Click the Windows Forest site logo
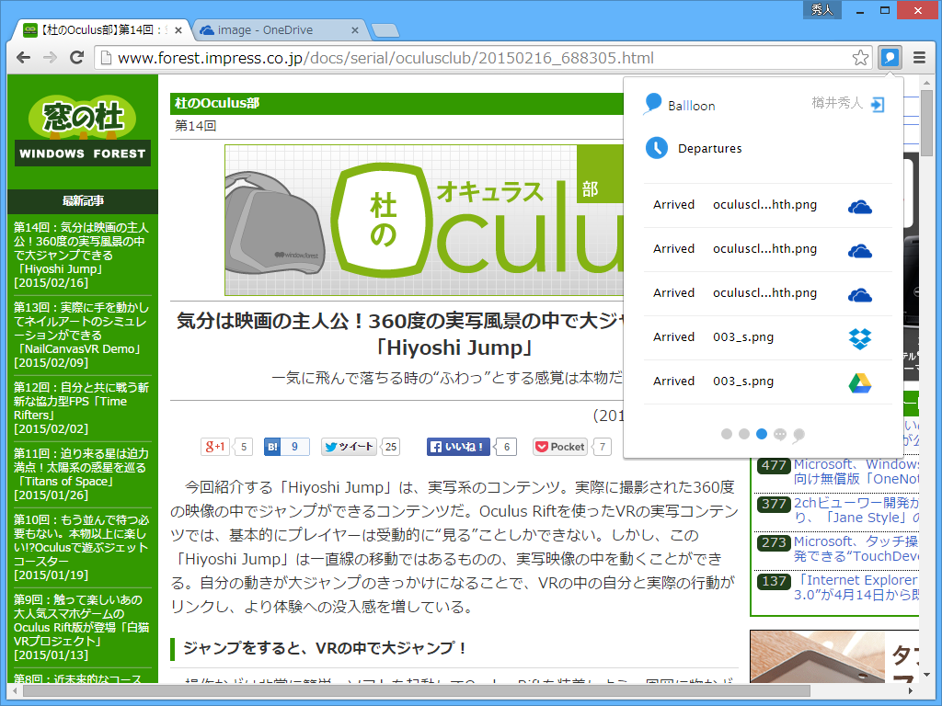The image size is (942, 706). coord(82,131)
